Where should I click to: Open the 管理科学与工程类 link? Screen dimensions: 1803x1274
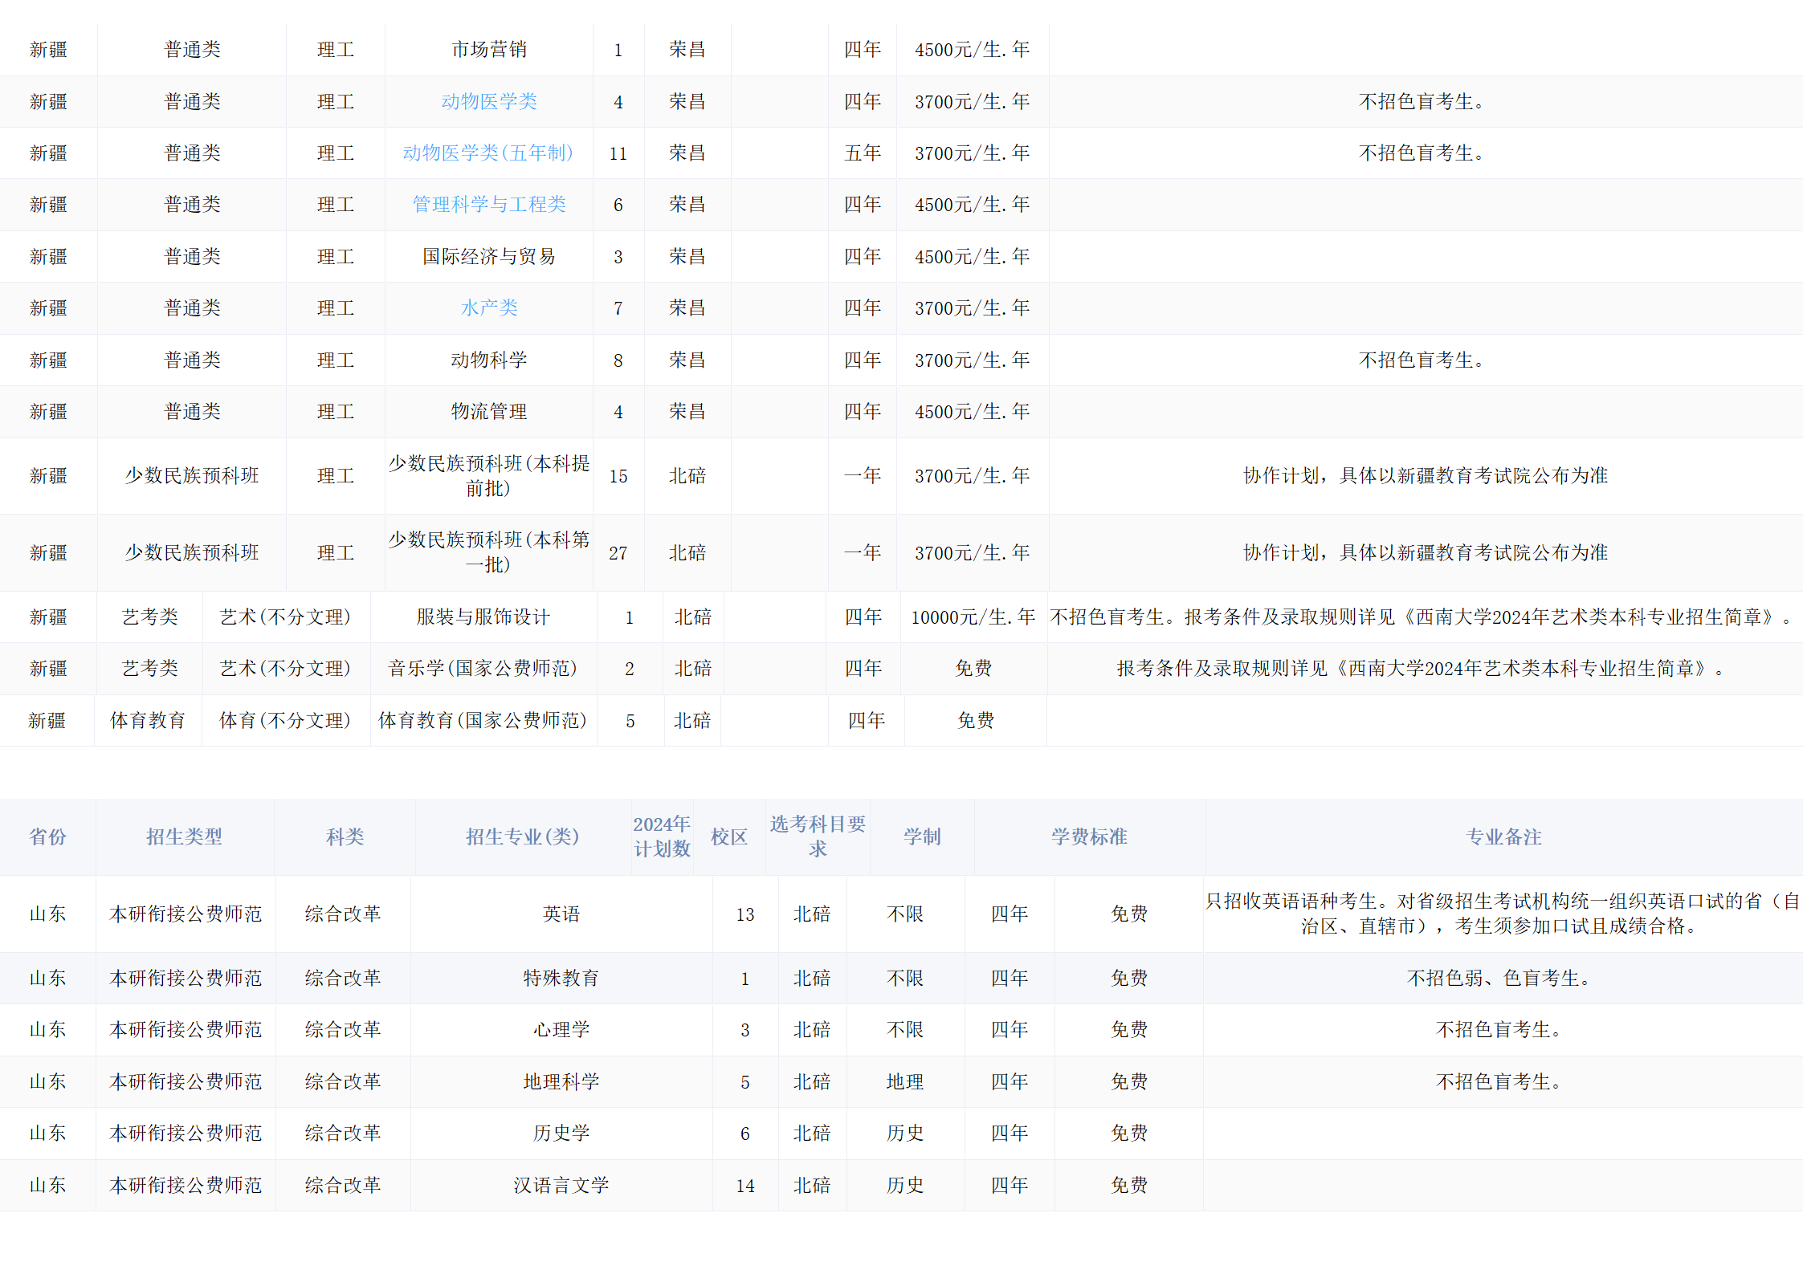click(x=488, y=205)
